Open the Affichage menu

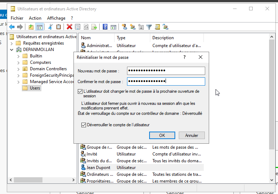56,18
